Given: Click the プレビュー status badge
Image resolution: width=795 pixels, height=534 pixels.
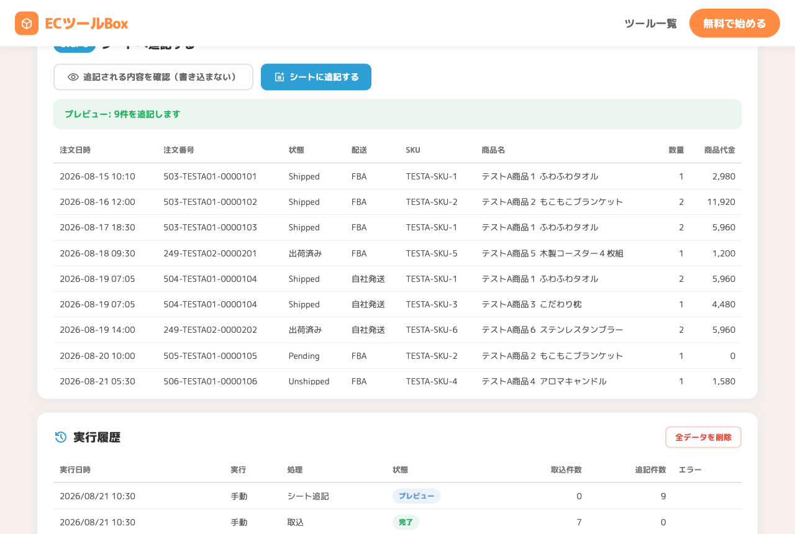Looking at the screenshot, I should [416, 496].
